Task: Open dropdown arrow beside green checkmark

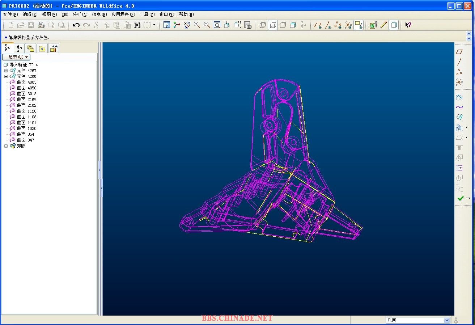Action: 469,198
